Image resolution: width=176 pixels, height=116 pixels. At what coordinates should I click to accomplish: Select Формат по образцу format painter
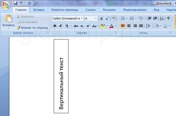coord(32,28)
